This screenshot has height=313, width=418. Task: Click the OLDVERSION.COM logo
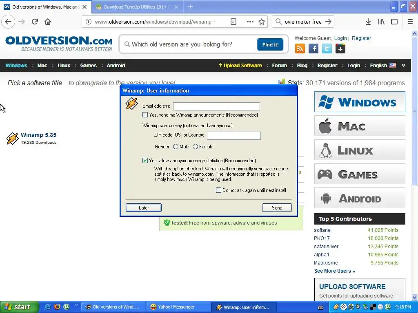59,44
